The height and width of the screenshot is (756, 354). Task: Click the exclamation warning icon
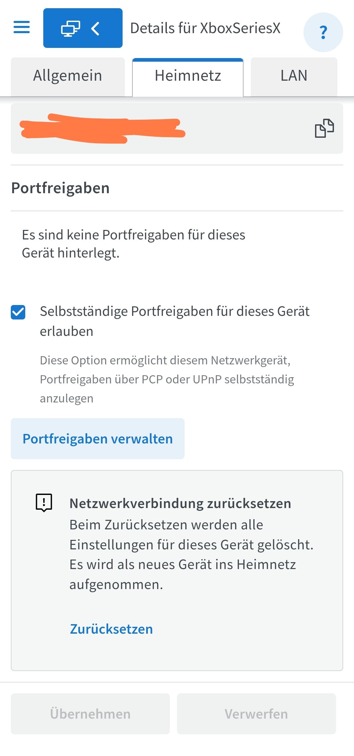coord(44,502)
